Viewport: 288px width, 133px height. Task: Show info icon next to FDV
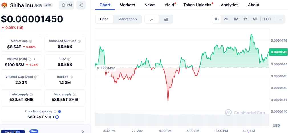click(69, 59)
